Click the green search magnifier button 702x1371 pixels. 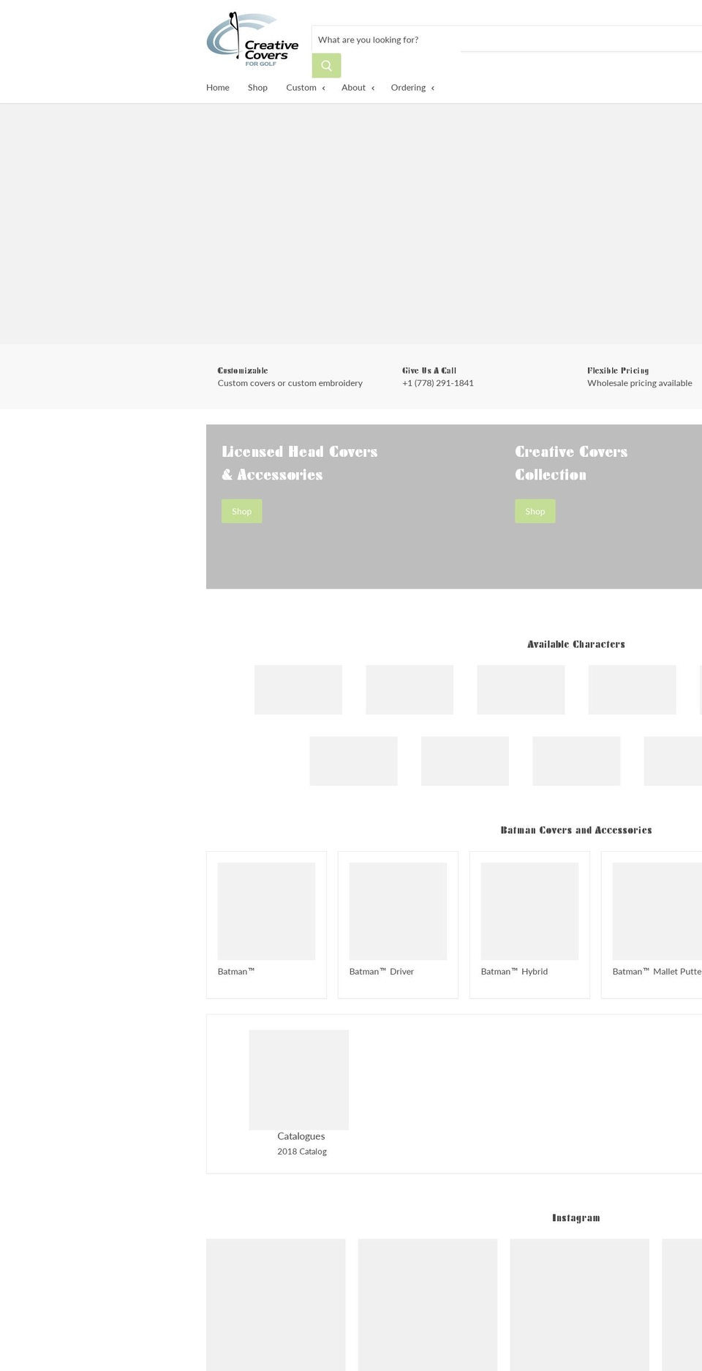click(x=326, y=66)
